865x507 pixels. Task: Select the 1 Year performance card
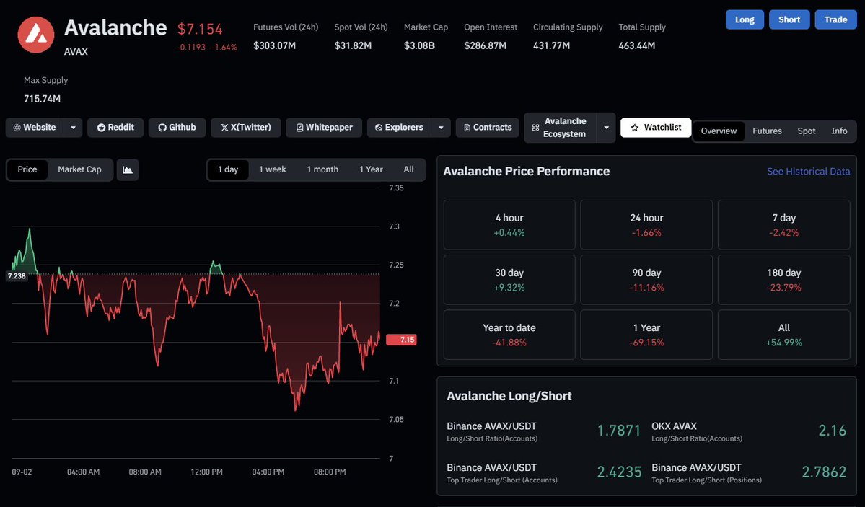(646, 335)
